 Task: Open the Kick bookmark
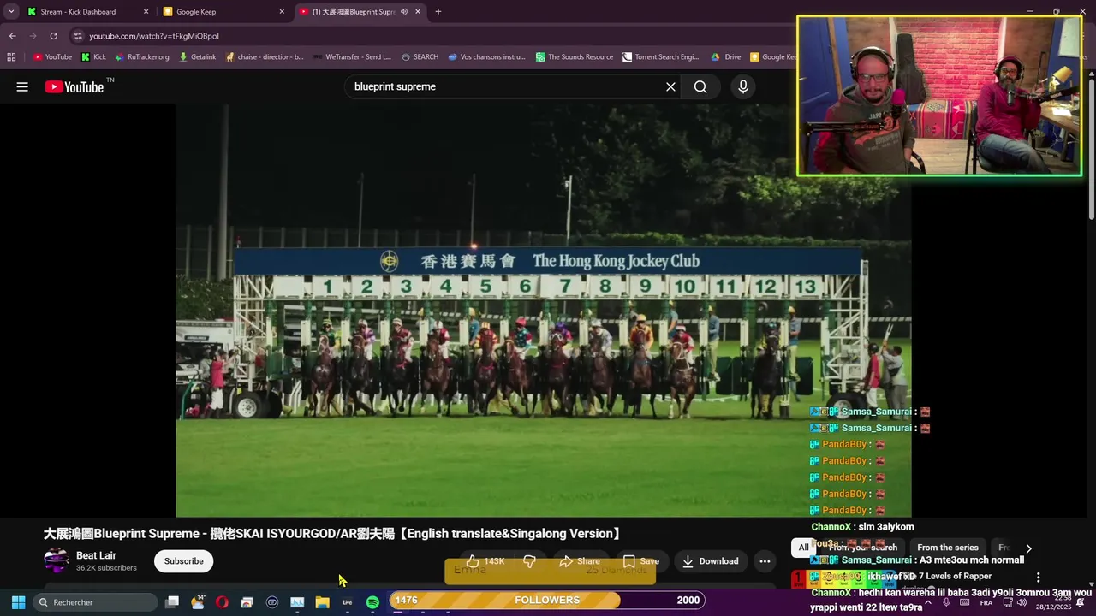(93, 57)
